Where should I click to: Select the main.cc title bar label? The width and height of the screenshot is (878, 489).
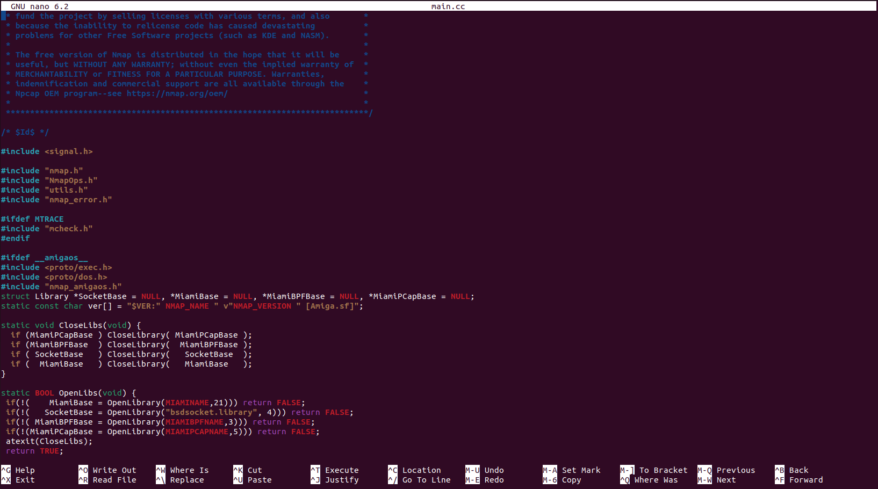coord(448,6)
